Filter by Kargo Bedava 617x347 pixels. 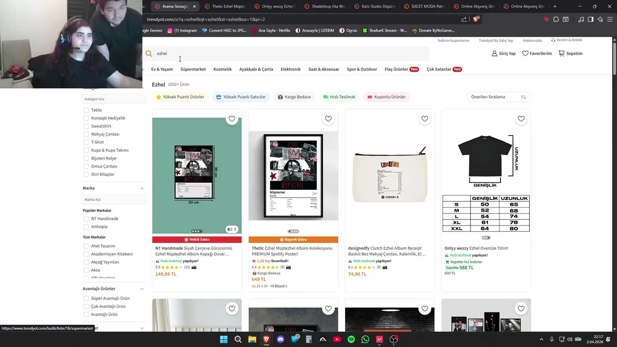click(x=295, y=97)
